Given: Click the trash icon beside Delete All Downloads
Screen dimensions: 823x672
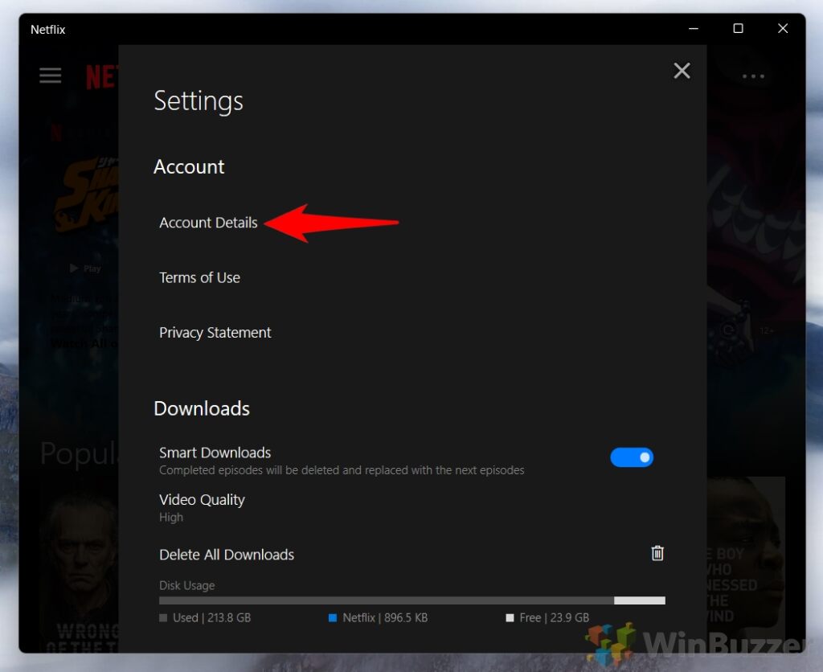Looking at the screenshot, I should 657,553.
